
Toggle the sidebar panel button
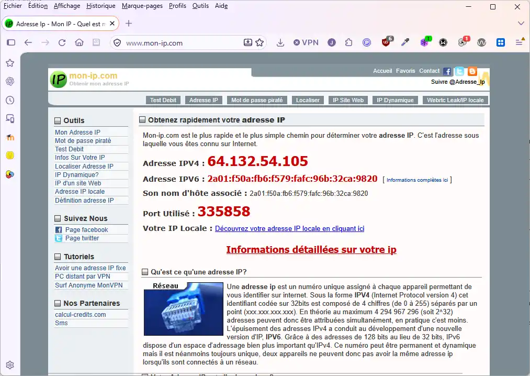[11, 42]
